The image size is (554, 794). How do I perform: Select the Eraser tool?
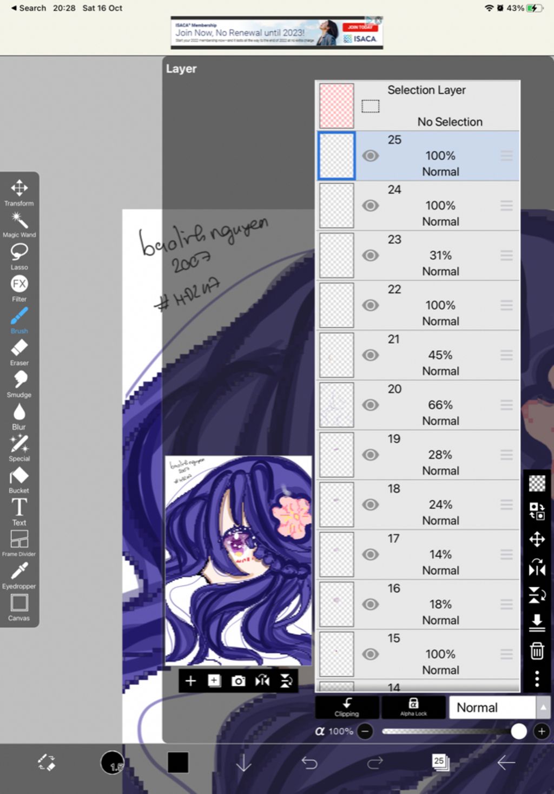pos(19,352)
